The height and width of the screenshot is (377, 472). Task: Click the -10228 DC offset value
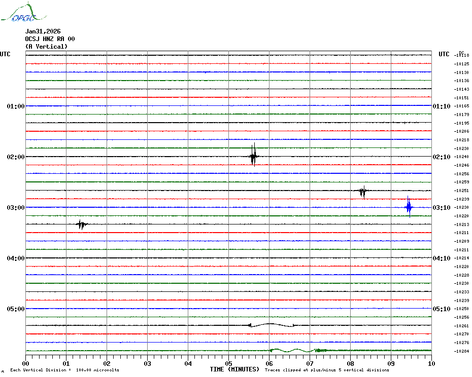point(461,275)
